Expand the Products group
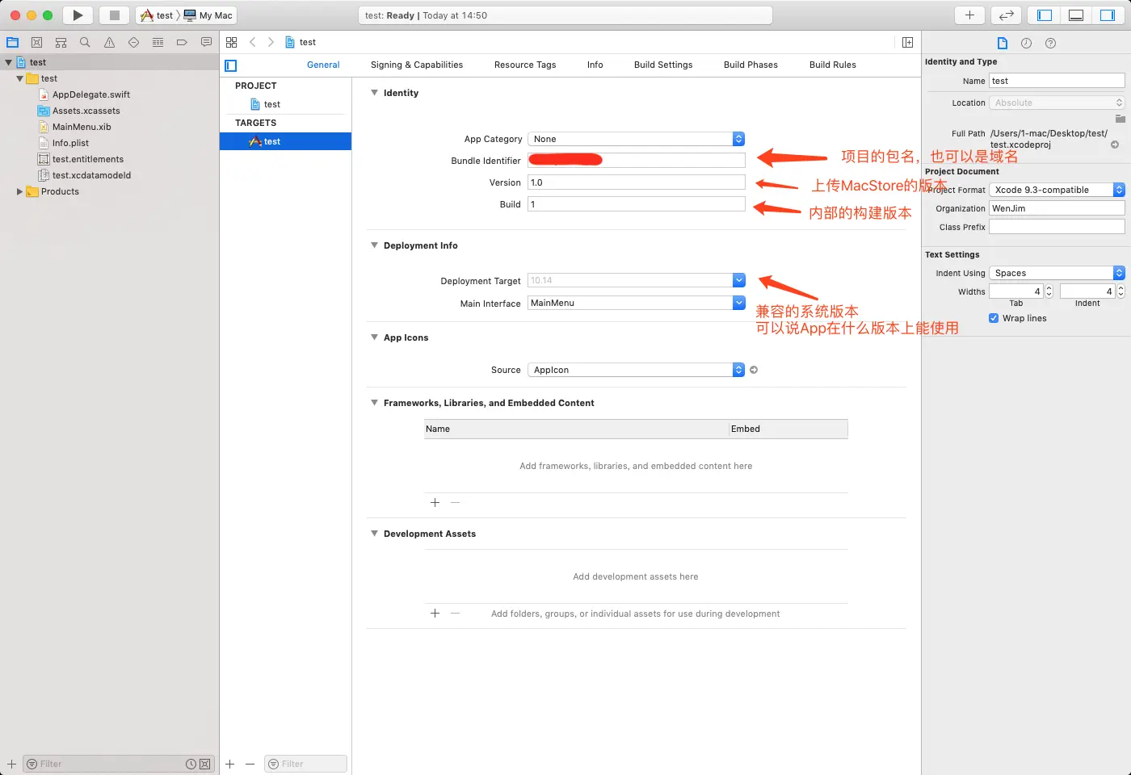Screen dimensions: 1131x775 click(19, 191)
